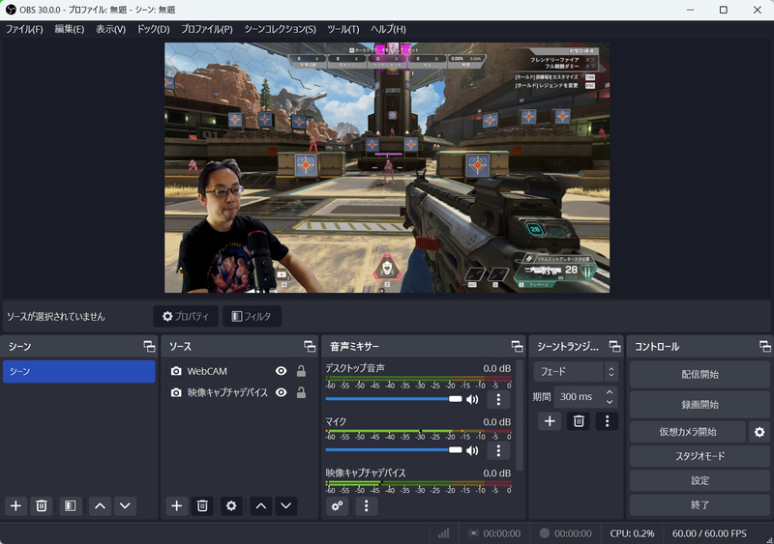Click the audio mixer vertical scrollbar
Viewport: 774px width, 544px height.
click(x=519, y=415)
